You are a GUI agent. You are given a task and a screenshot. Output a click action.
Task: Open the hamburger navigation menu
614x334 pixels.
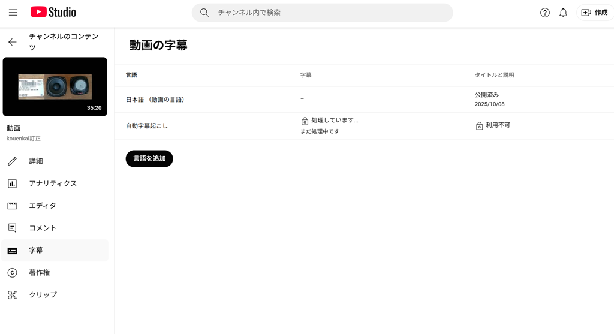13,13
